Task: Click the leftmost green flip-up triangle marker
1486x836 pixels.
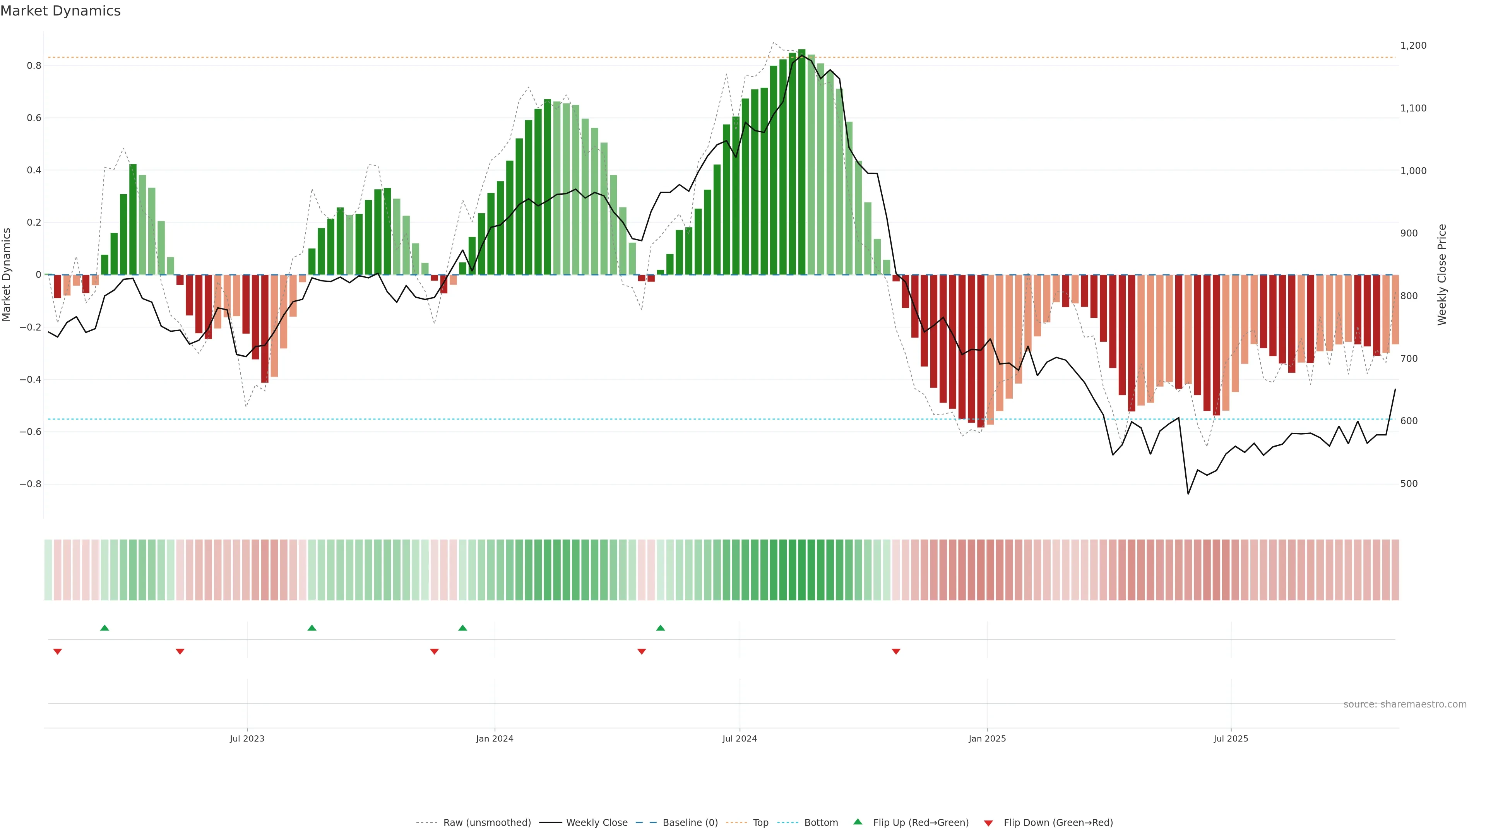Action: click(104, 628)
